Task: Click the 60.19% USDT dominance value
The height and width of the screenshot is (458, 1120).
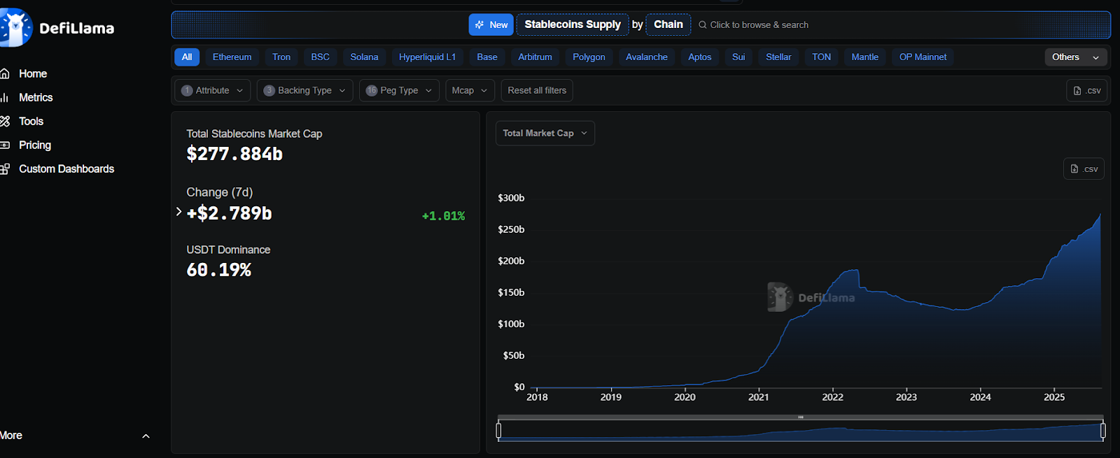Action: (x=218, y=270)
